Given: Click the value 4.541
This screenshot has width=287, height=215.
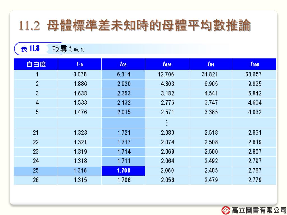Looking at the screenshot, I should (x=211, y=94).
